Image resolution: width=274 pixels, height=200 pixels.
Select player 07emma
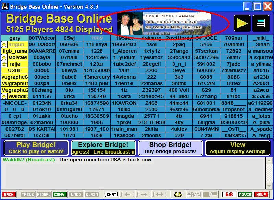tap(70, 51)
